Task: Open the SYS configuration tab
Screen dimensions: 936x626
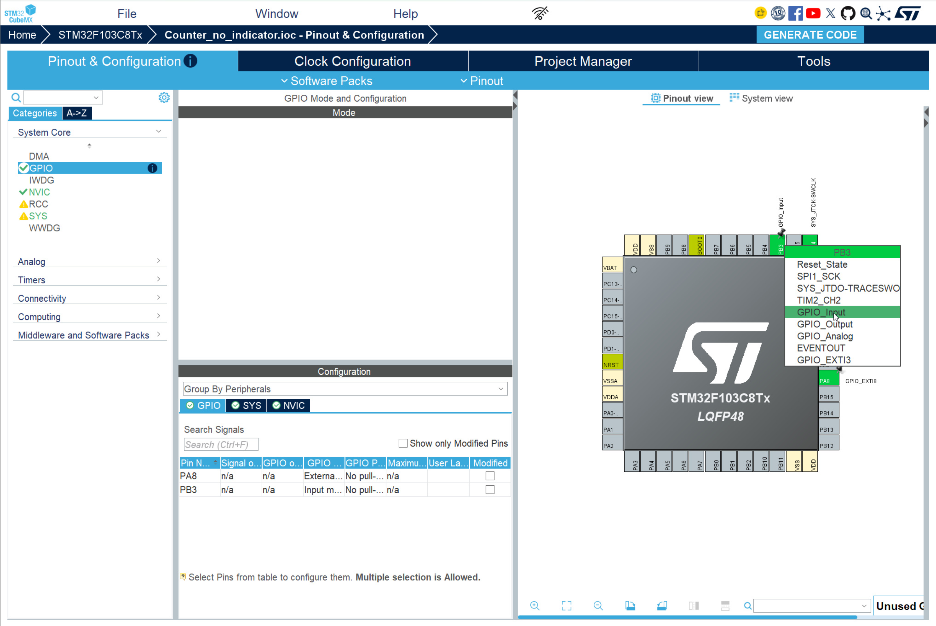Action: (x=246, y=405)
